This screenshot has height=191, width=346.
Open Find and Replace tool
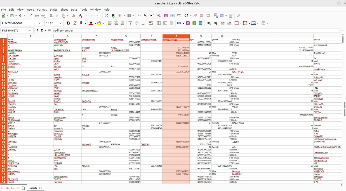[x=107, y=16]
